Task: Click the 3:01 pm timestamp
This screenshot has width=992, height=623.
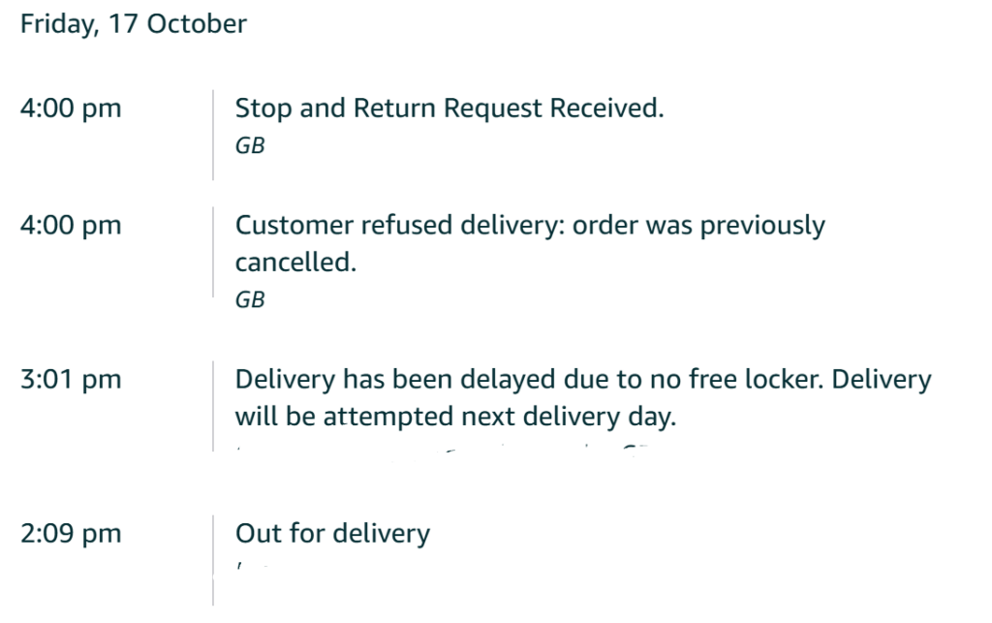Action: coord(71,380)
